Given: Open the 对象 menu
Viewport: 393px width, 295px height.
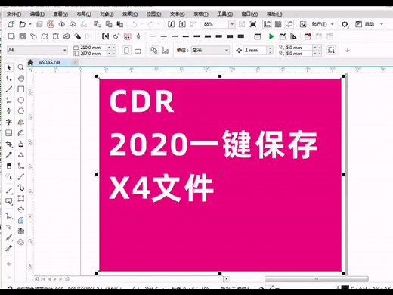Looking at the screenshot, I should tap(107, 14).
